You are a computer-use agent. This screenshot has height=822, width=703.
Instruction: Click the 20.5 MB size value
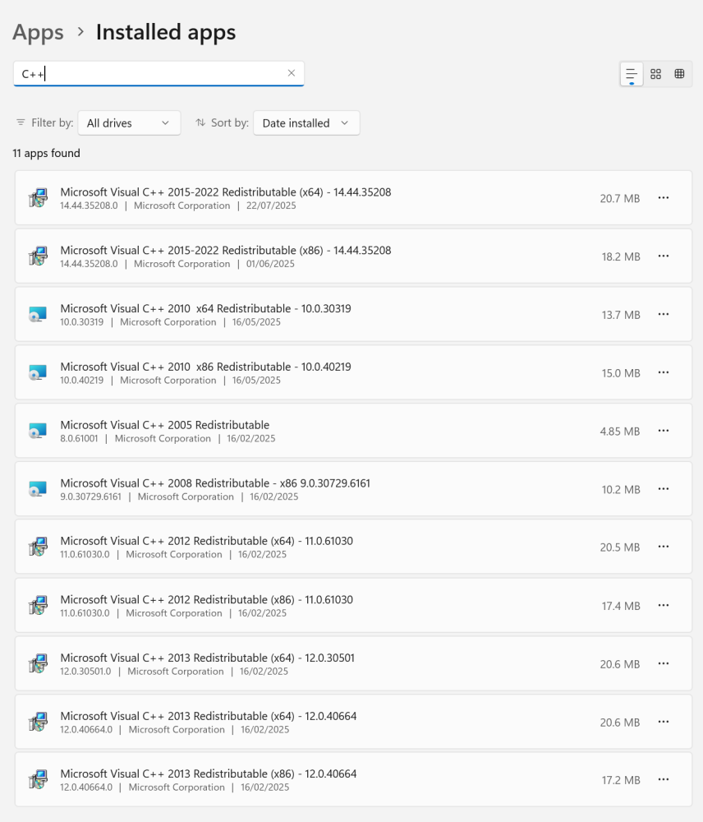[620, 547]
